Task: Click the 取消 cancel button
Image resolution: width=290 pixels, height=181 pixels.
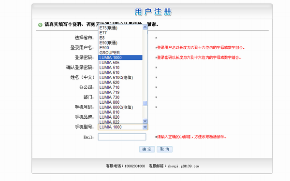Action: click(165, 149)
